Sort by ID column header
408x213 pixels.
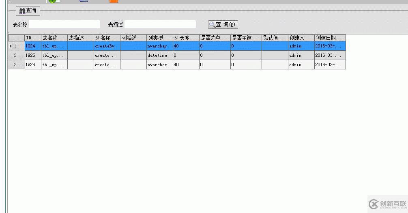coord(33,38)
